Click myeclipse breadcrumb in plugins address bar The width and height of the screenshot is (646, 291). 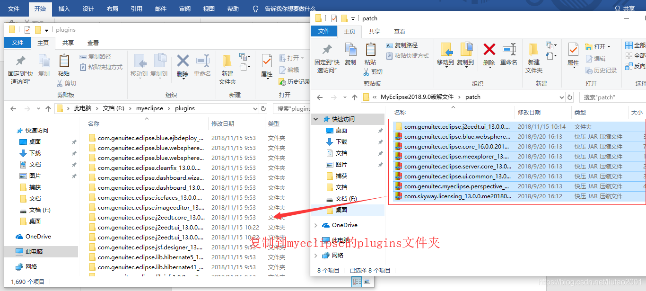pos(149,108)
